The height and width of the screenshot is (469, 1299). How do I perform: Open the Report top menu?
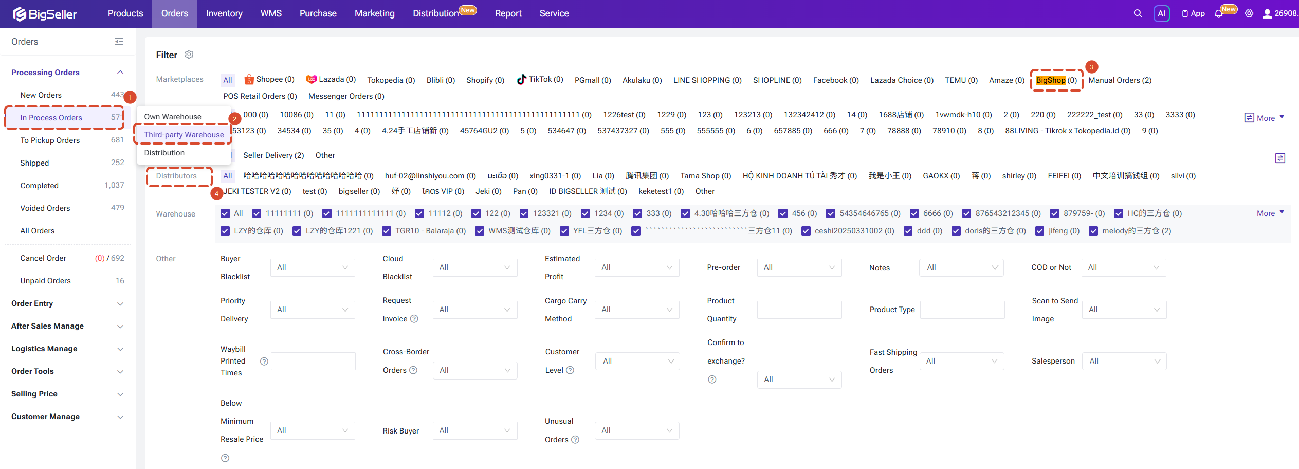coord(508,13)
